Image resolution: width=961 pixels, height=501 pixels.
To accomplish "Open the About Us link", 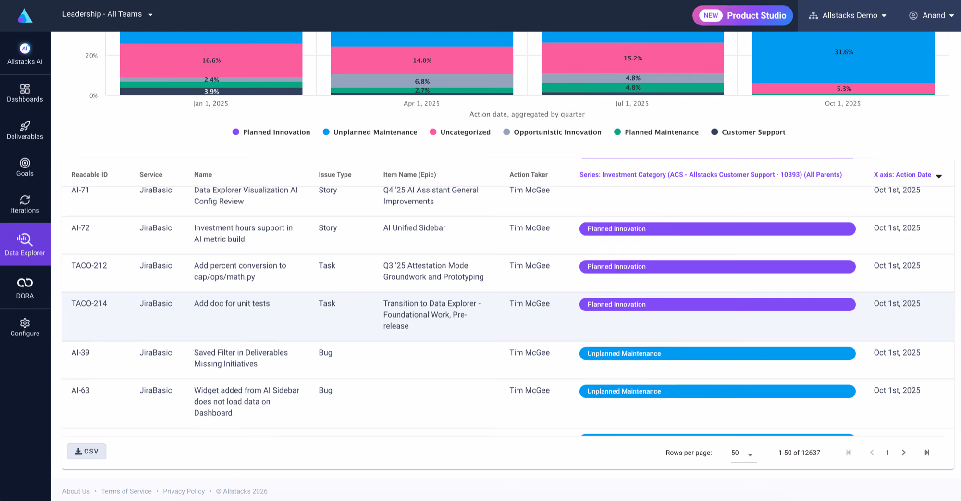I will tap(76, 491).
